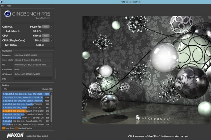Toggle the OpenGL test checkmark
Viewport: 211px width, 140px height.
pyautogui.click(x=51, y=27)
